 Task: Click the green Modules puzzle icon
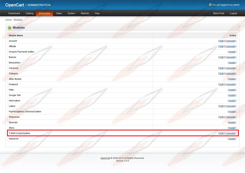[x=9, y=28]
